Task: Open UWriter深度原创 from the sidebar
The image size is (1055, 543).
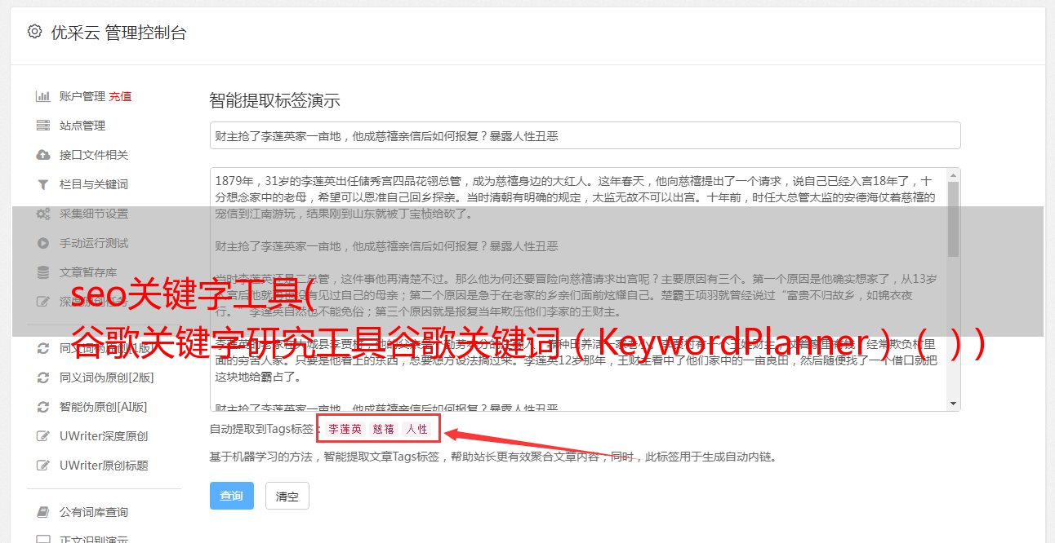Action: click(x=104, y=436)
